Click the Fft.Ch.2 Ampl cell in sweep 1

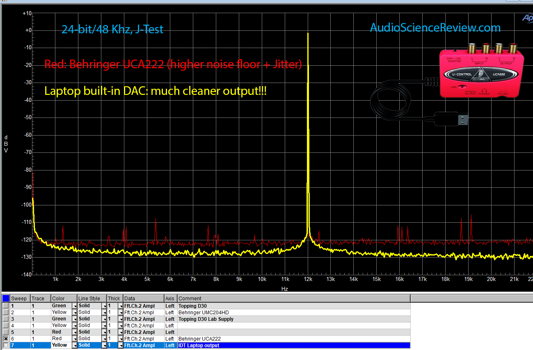(x=144, y=306)
